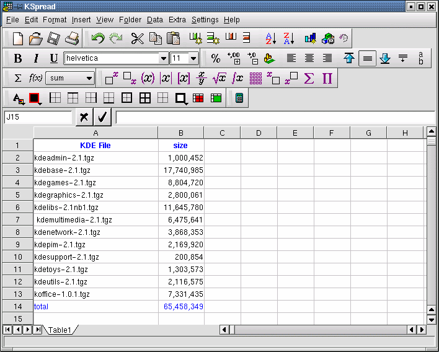
Task: Open the helvetica font dropdown
Action: click(x=164, y=58)
